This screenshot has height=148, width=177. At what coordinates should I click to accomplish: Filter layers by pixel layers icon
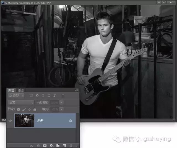pyautogui.click(x=31, y=96)
